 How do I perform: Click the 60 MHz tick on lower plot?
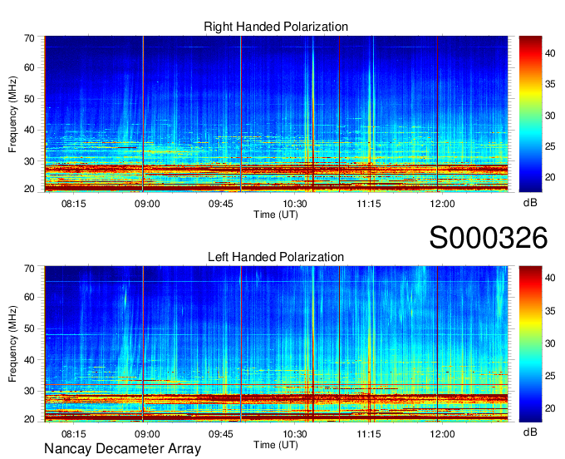[29, 298]
